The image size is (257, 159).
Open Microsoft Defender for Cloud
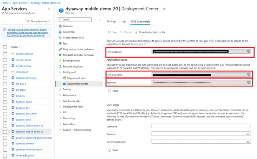coord(79,55)
